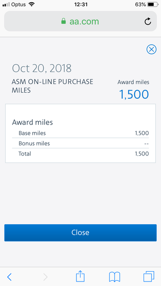Image resolution: width=161 pixels, height=286 pixels.
Task: Dismiss the dialog with the X circle icon
Action: point(151,49)
